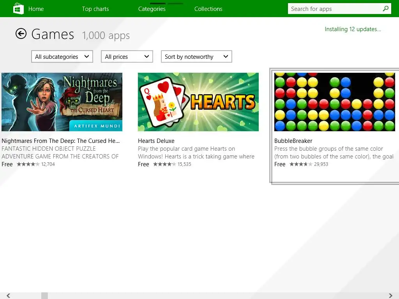The height and width of the screenshot is (299, 399).
Task: Click the scrollbar left arrow
Action: [9, 295]
